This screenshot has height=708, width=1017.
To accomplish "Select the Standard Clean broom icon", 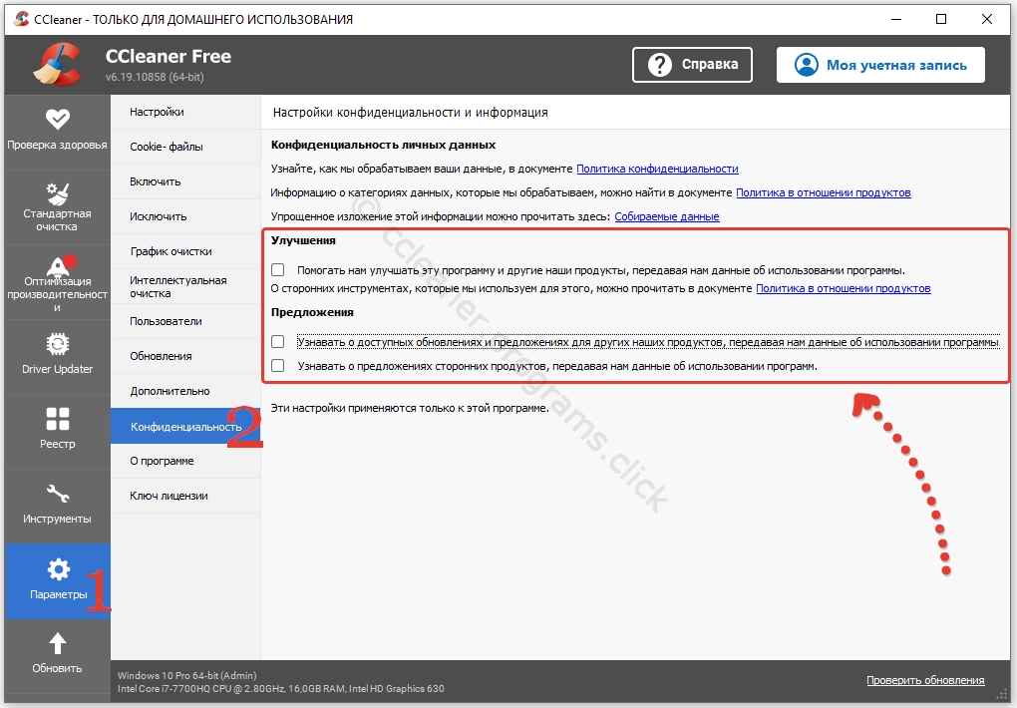I will 57,191.
